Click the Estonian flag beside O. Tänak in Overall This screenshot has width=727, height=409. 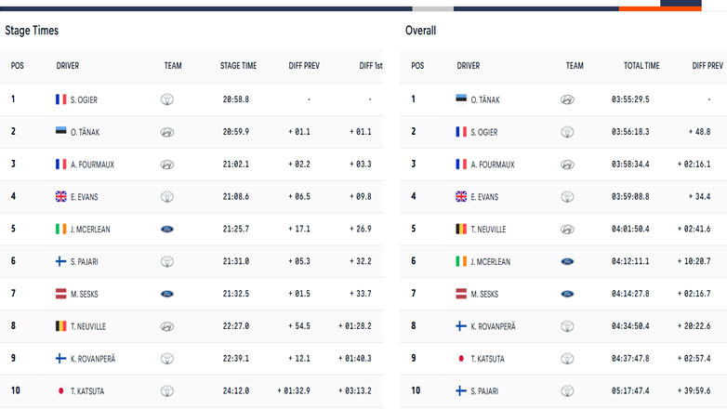click(461, 99)
